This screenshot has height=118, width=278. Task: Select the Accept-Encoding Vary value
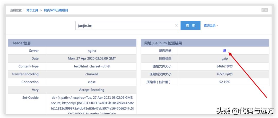[x=92, y=90]
